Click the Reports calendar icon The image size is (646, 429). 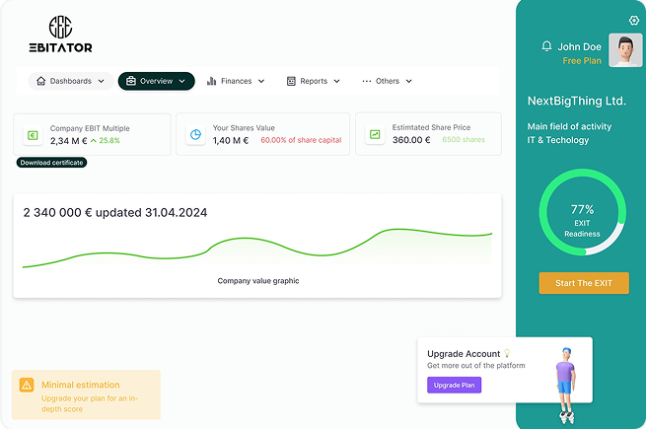point(291,81)
